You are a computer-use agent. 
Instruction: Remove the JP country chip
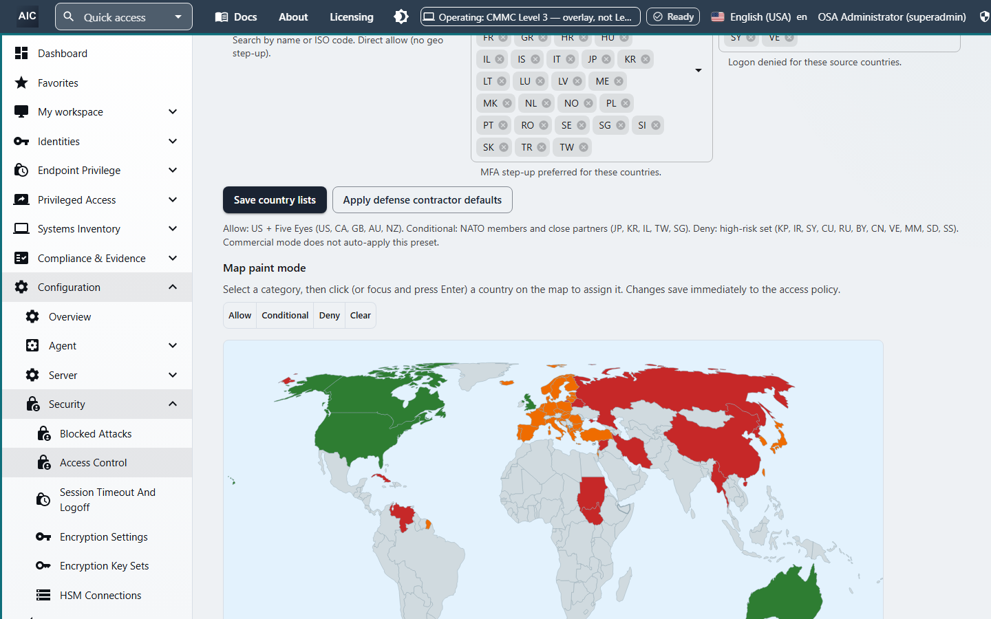click(x=606, y=59)
